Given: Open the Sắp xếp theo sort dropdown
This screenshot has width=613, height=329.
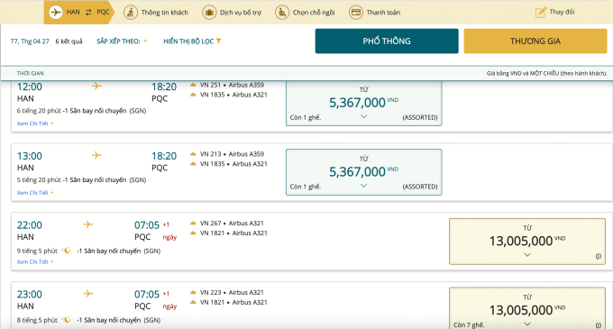Looking at the screenshot, I should click(x=122, y=41).
